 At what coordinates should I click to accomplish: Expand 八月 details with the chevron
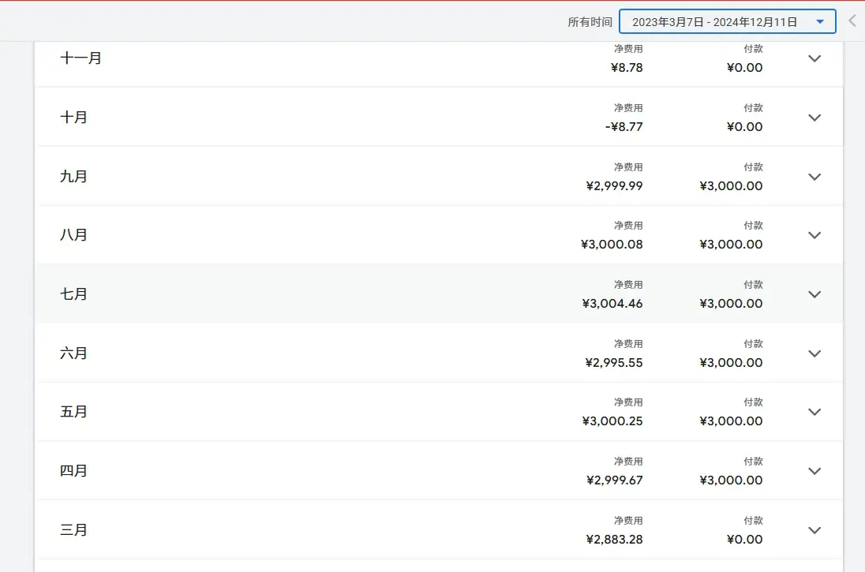tap(814, 235)
